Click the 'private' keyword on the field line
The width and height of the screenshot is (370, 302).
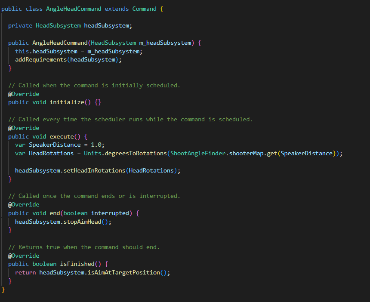(x=20, y=26)
